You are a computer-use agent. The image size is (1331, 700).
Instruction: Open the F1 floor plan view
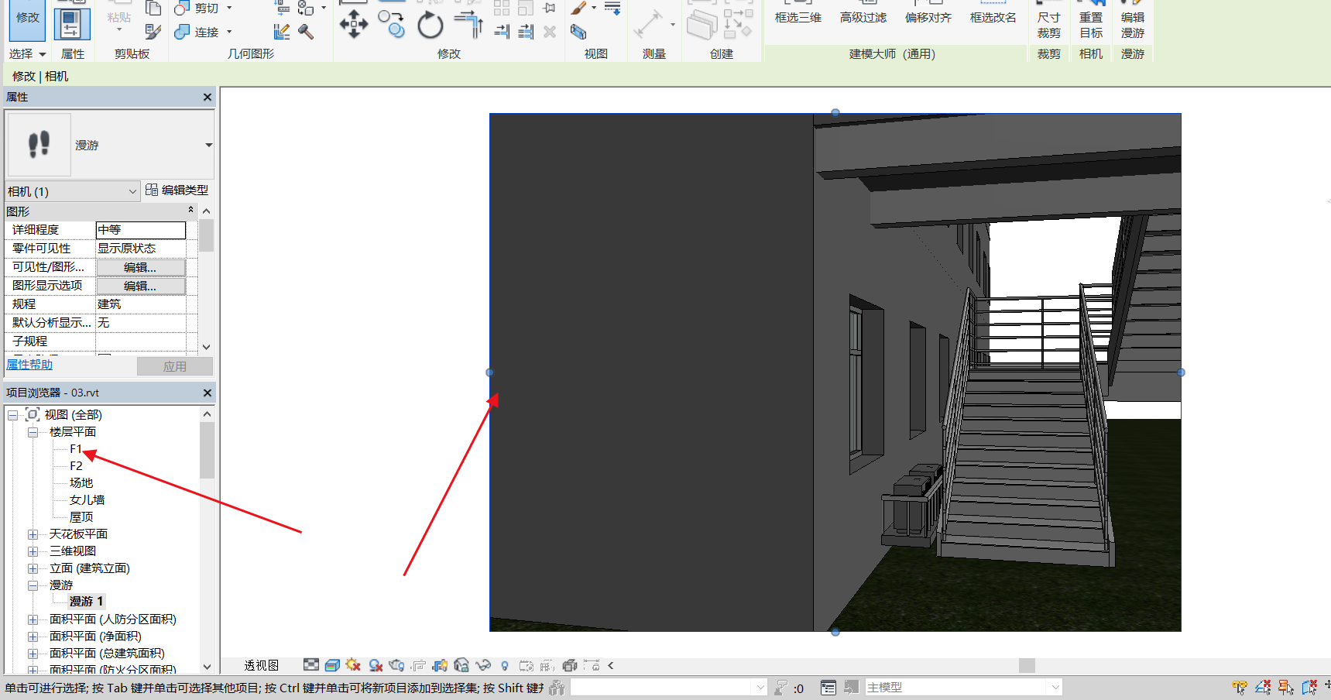click(x=75, y=449)
